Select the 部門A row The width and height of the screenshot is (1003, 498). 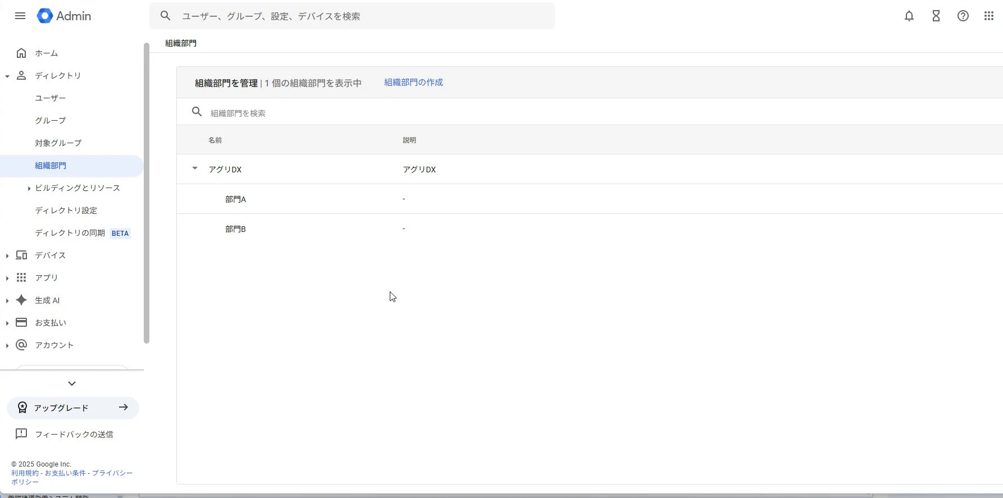(590, 199)
